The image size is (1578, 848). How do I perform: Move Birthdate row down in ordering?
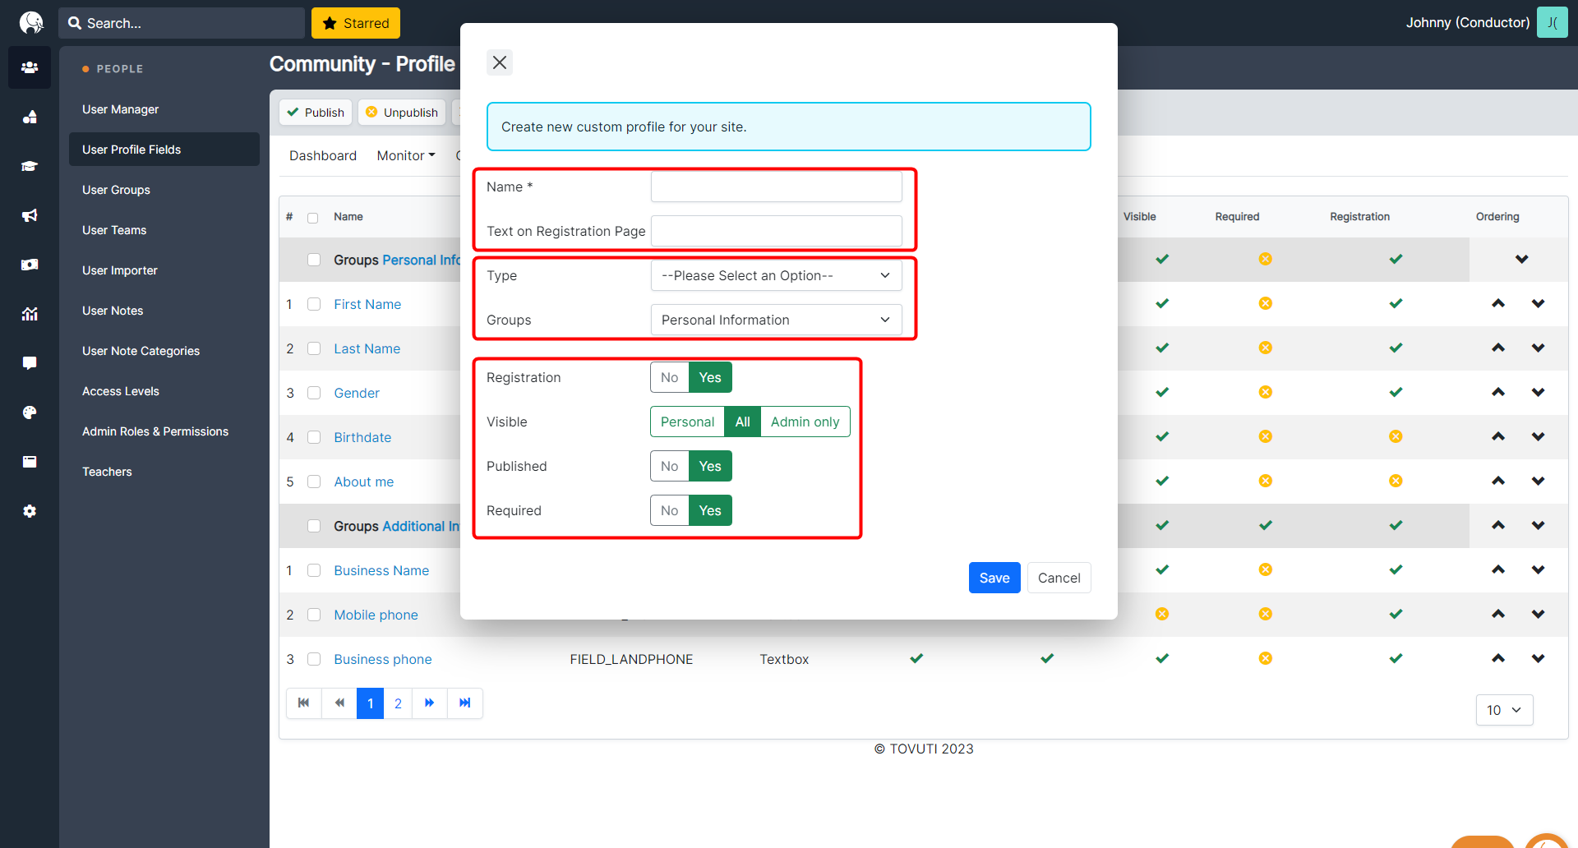1538,437
